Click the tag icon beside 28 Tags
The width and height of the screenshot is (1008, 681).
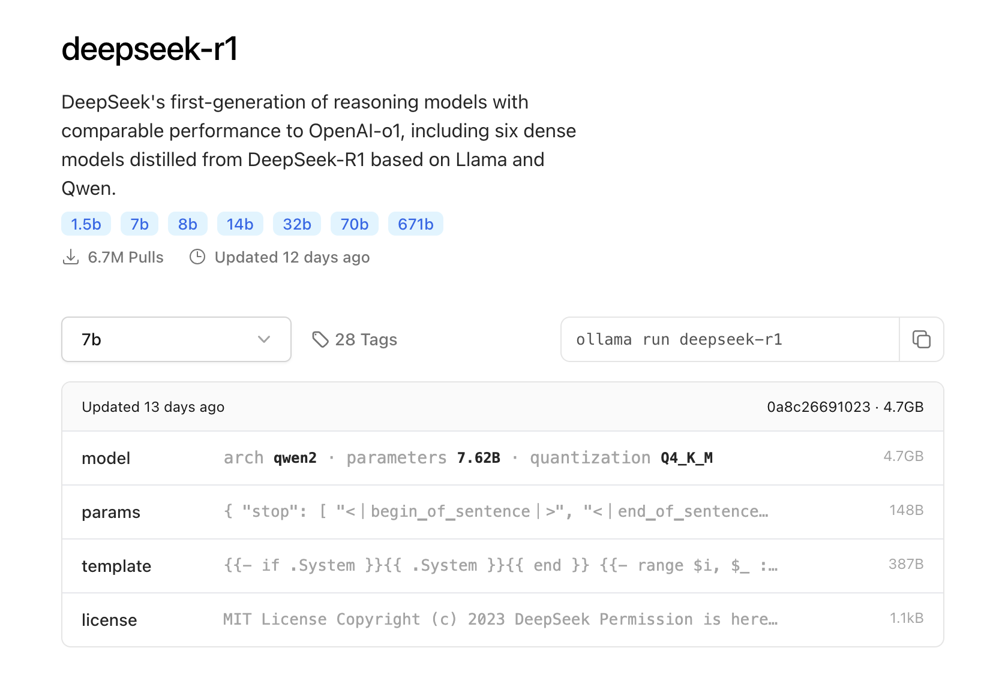tap(320, 339)
